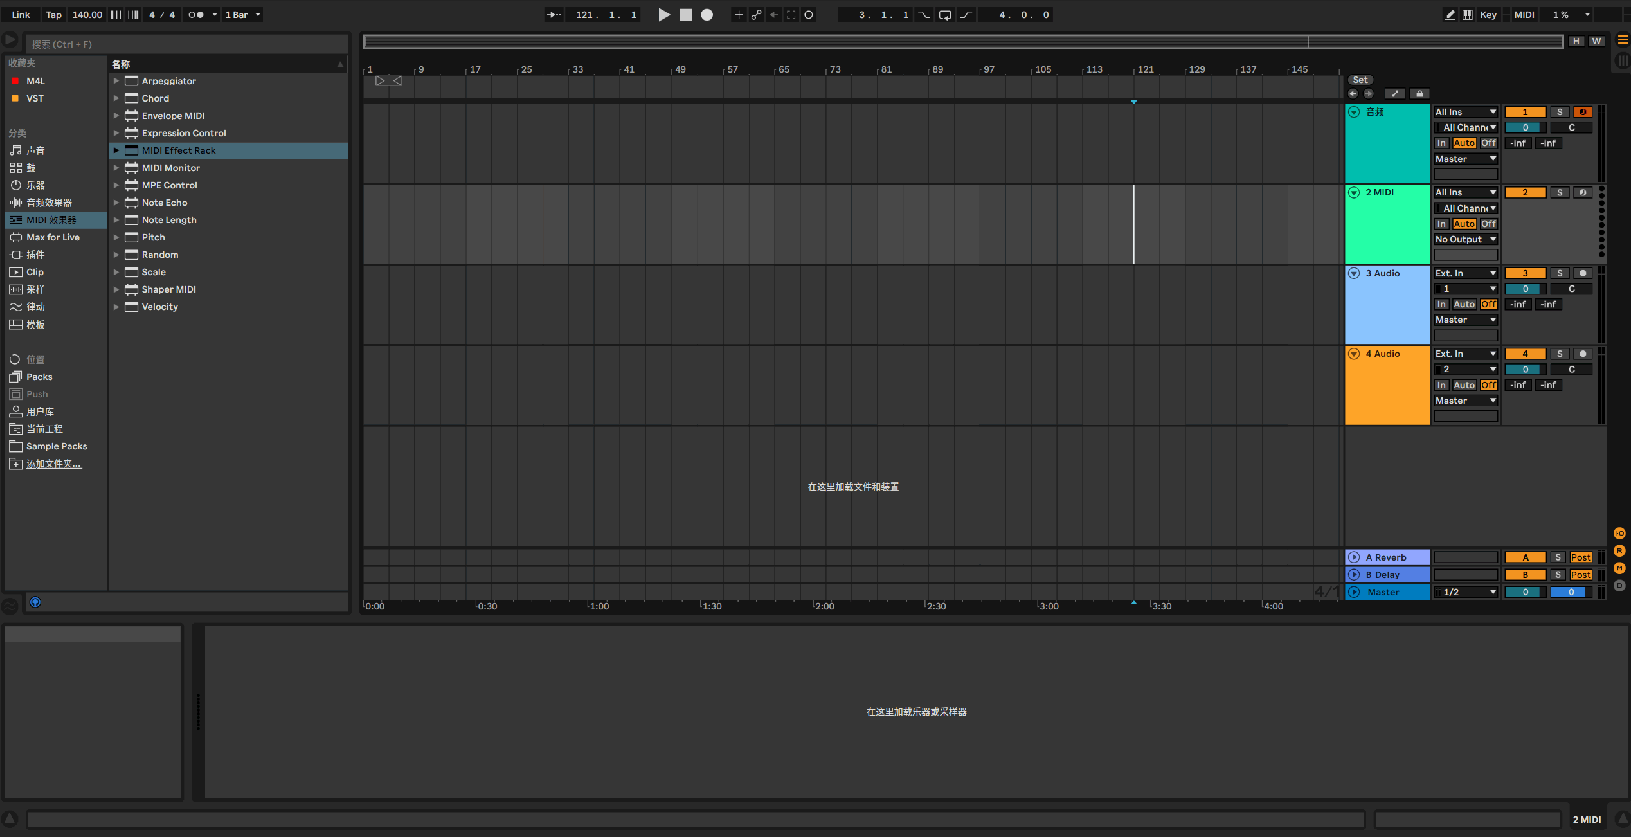Open the Max for Live category
The height and width of the screenshot is (837, 1631).
[x=51, y=237]
